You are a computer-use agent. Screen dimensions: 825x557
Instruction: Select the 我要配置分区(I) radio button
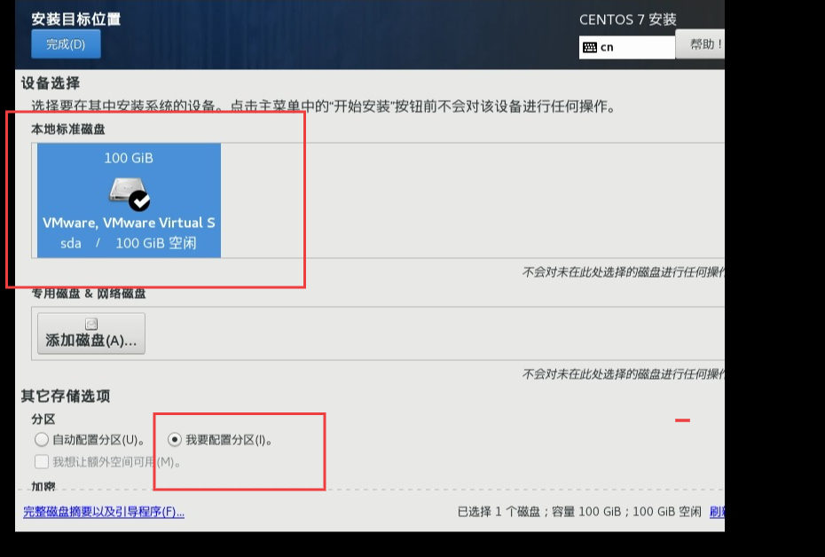(175, 439)
